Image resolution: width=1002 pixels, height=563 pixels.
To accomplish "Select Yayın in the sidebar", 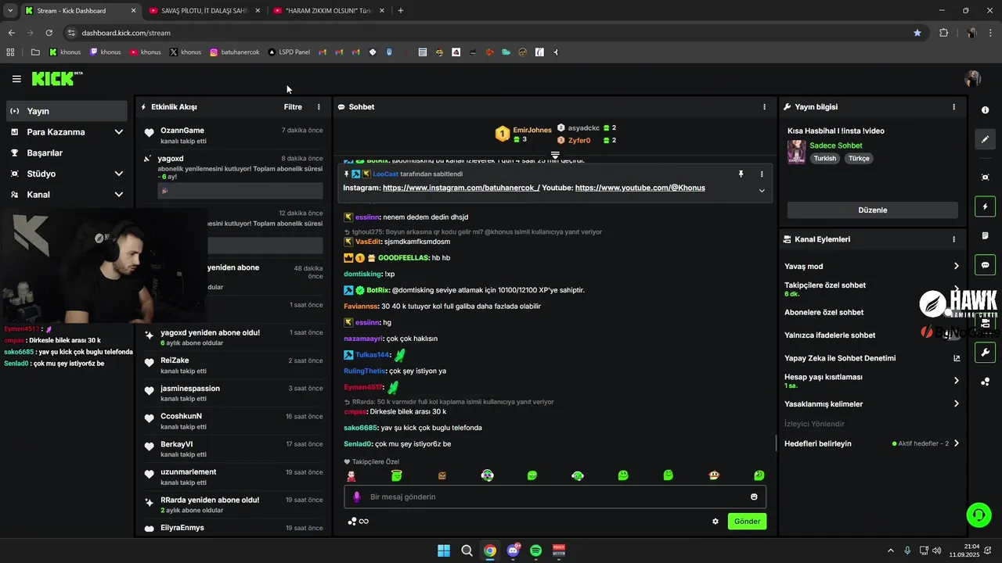I will tap(67, 111).
